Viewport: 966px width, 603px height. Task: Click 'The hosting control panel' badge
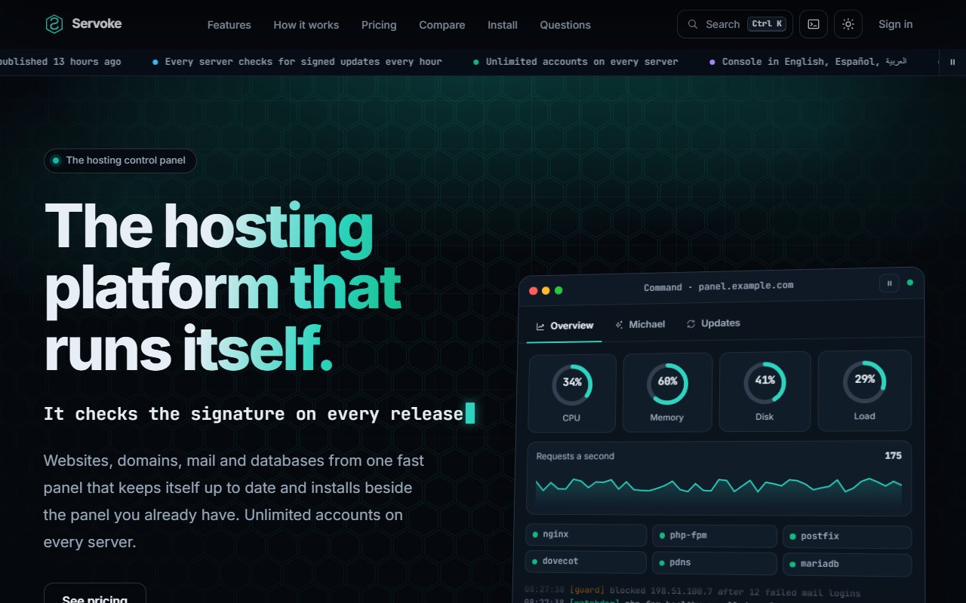tap(120, 161)
